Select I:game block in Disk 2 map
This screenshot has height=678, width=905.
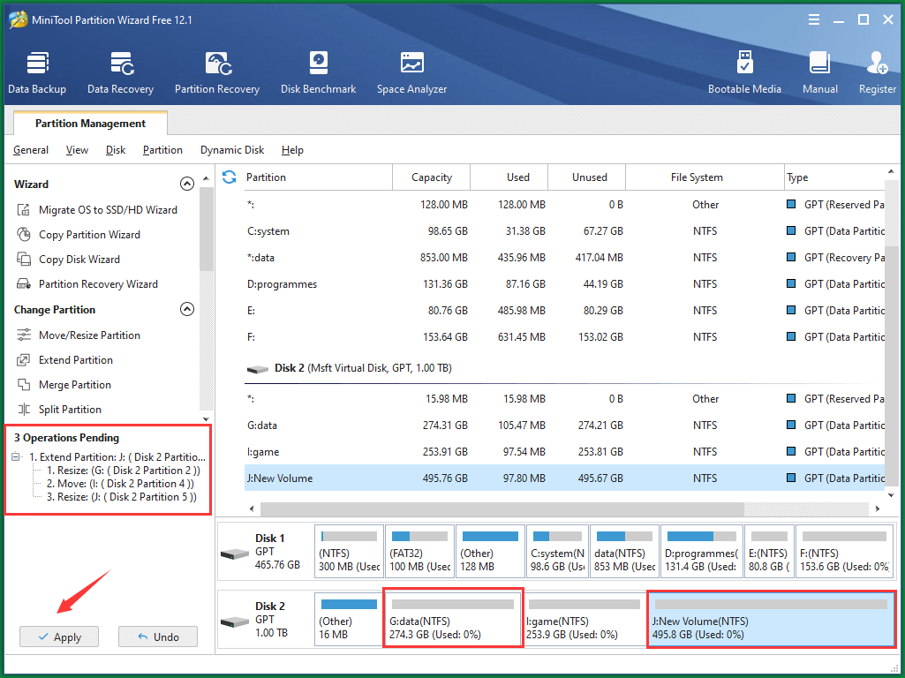(x=584, y=619)
